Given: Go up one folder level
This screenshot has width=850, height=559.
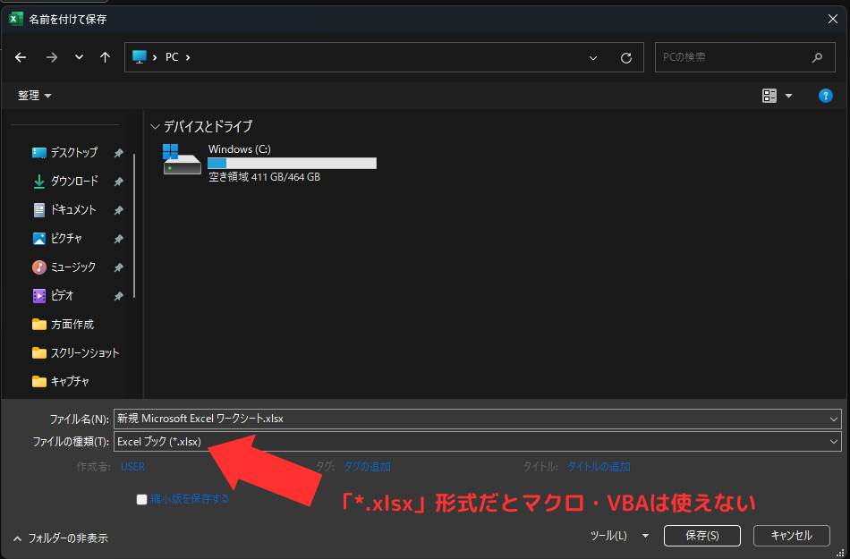Looking at the screenshot, I should (106, 57).
